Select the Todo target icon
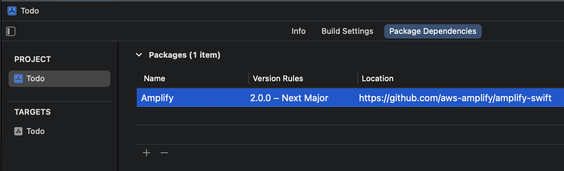 tap(18, 131)
